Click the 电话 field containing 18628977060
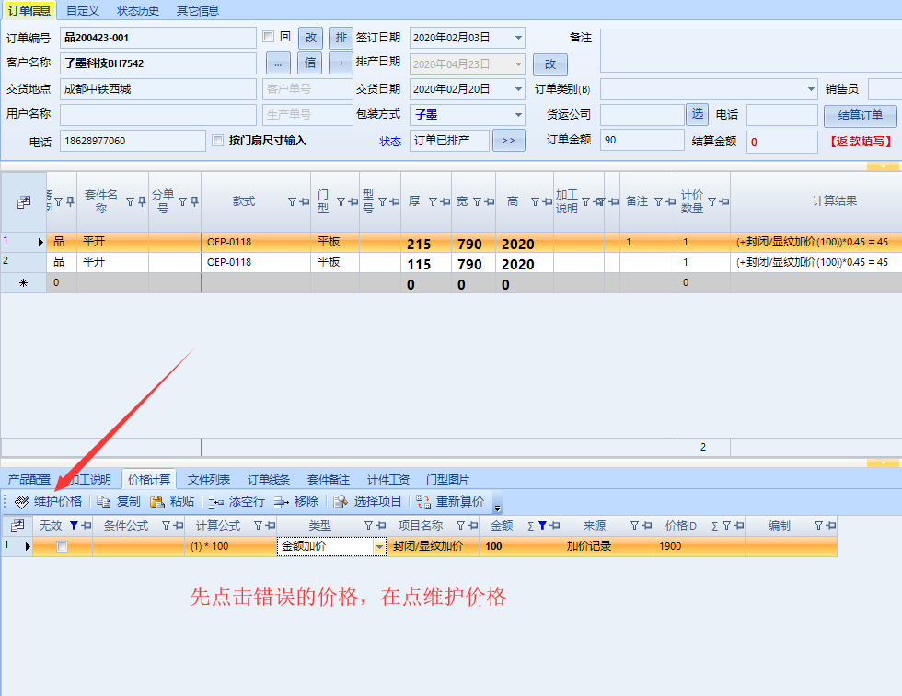The height and width of the screenshot is (696, 902). pyautogui.click(x=133, y=141)
